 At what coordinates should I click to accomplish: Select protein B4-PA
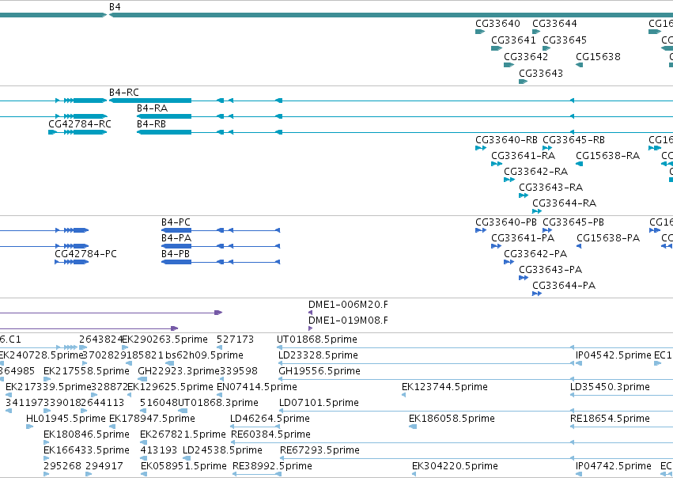click(176, 238)
